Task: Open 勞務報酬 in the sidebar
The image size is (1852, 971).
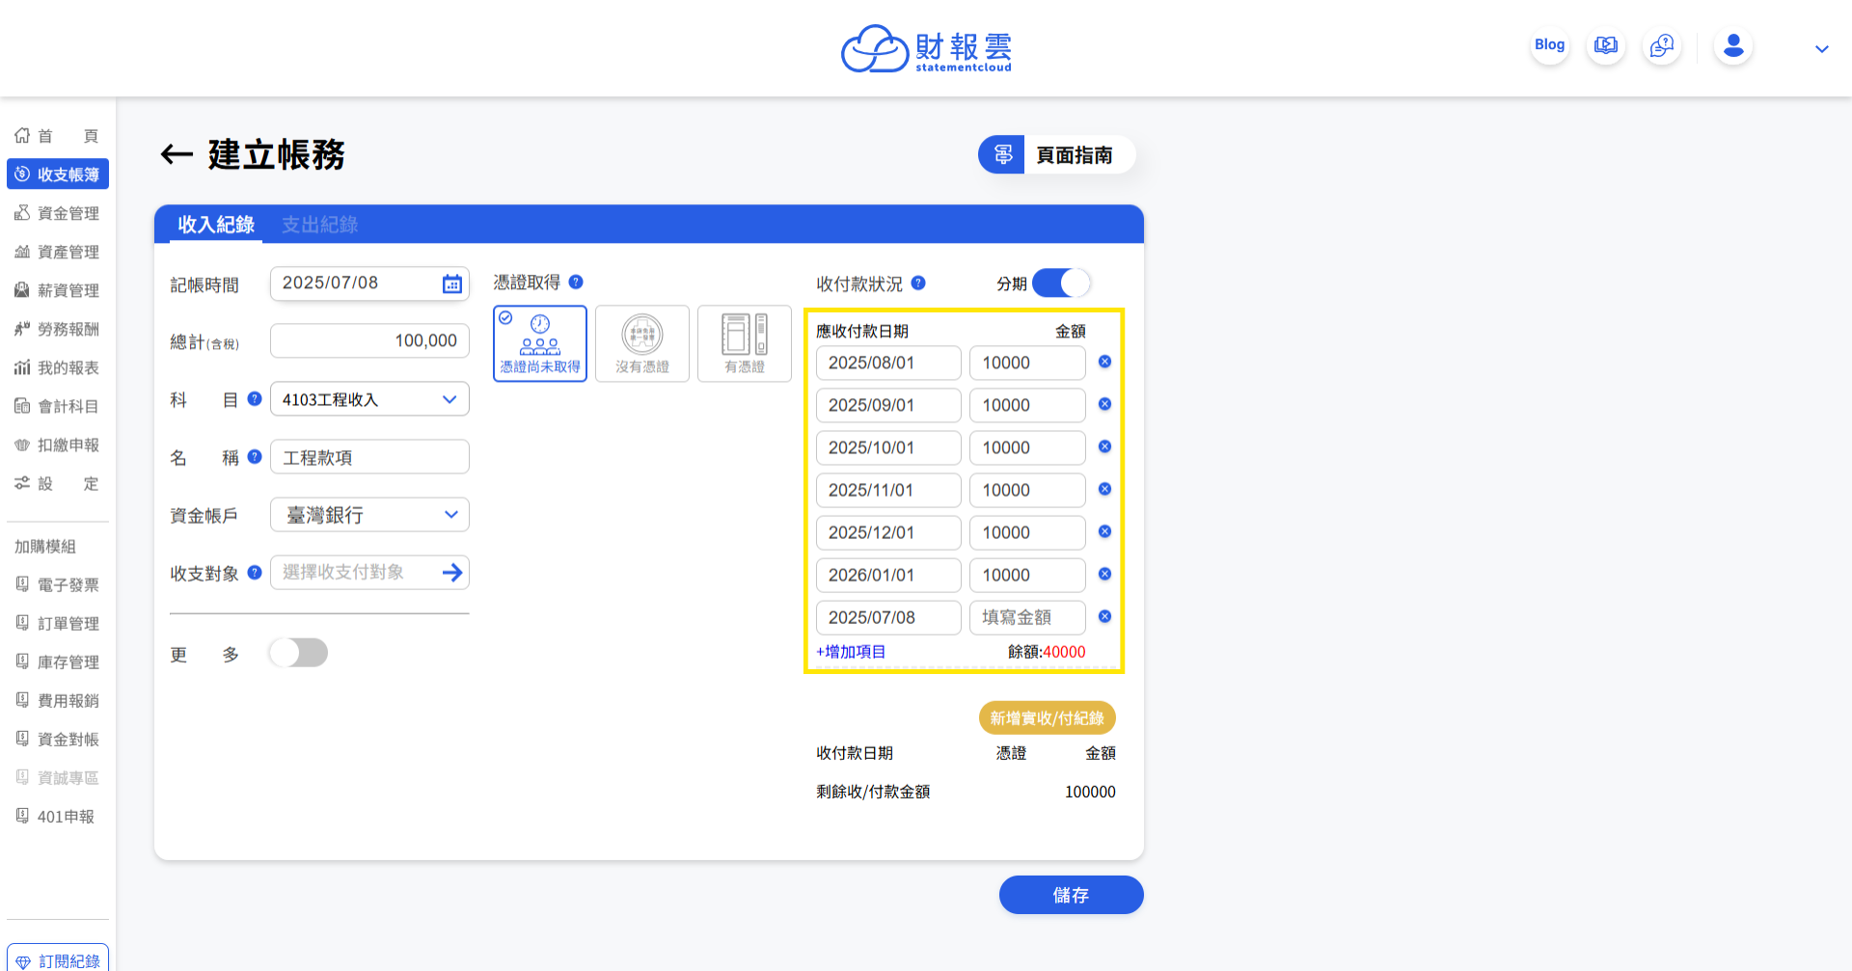Action: click(x=57, y=329)
